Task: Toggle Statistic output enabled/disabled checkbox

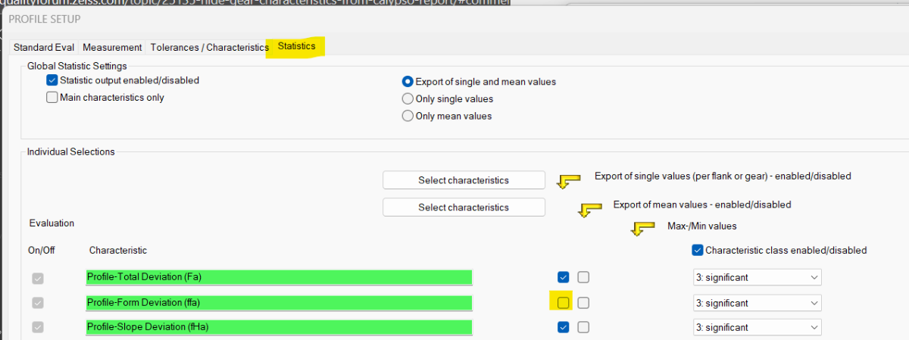Action: coord(52,80)
